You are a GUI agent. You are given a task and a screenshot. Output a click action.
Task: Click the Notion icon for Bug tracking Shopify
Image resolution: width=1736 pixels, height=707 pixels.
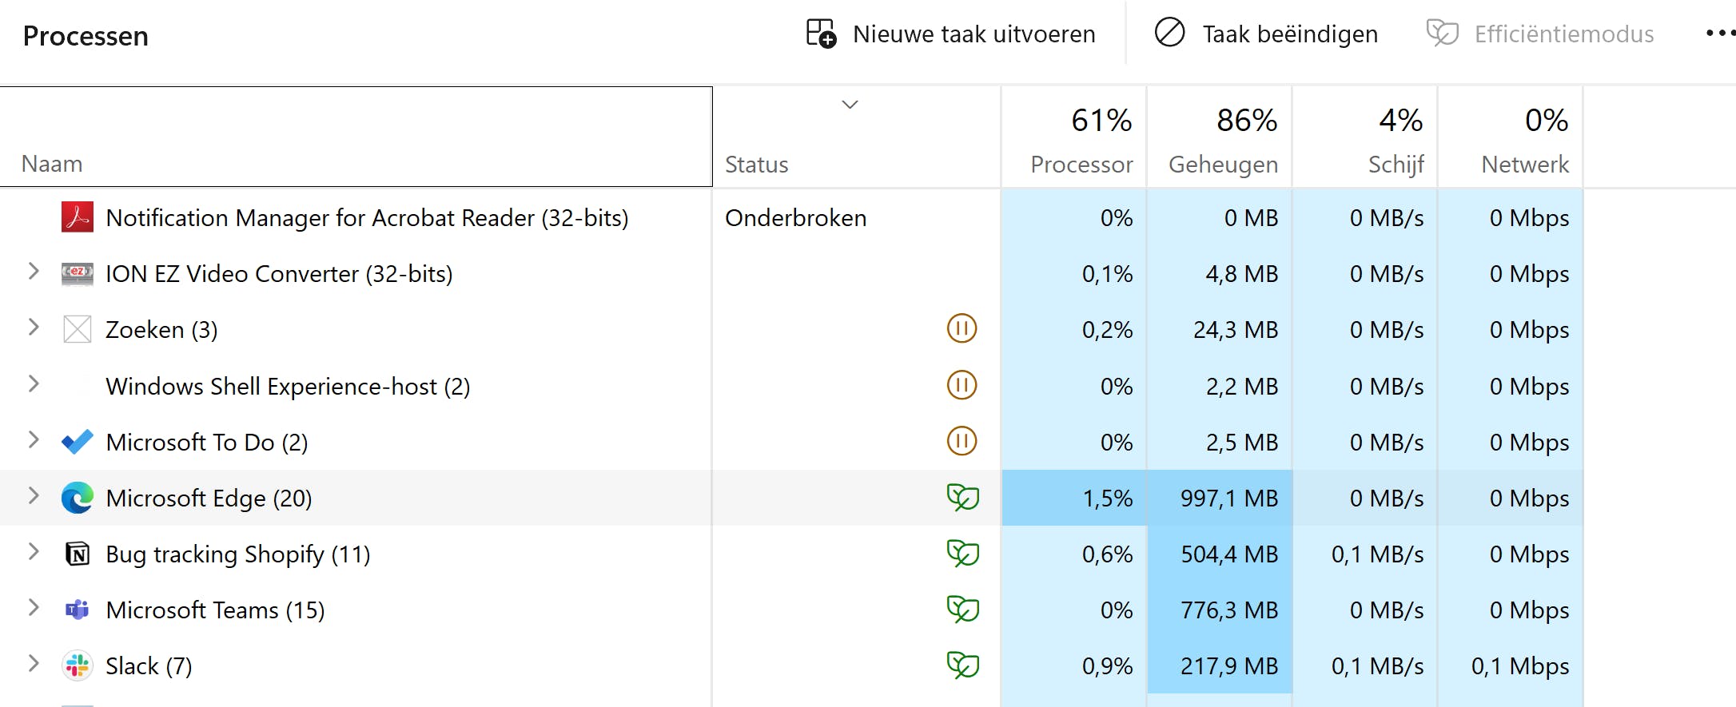click(x=78, y=554)
